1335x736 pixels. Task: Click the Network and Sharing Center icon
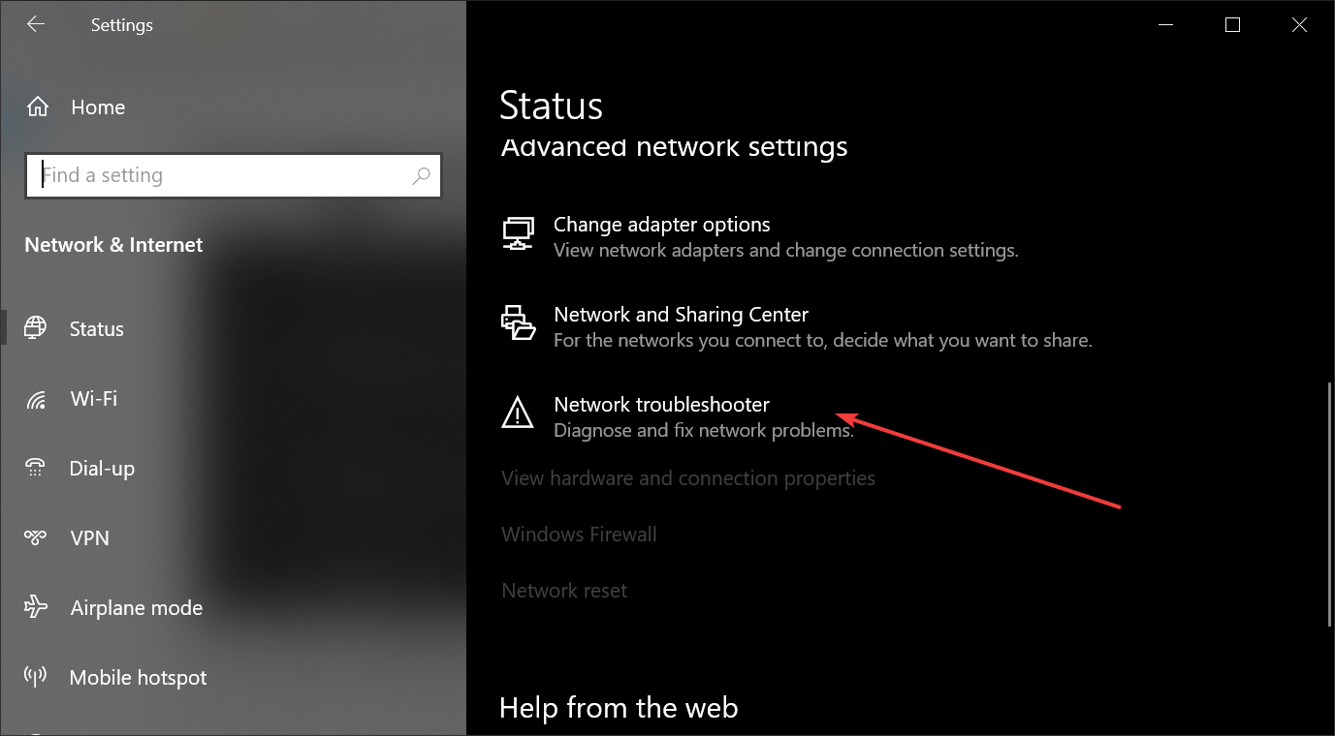click(x=518, y=322)
